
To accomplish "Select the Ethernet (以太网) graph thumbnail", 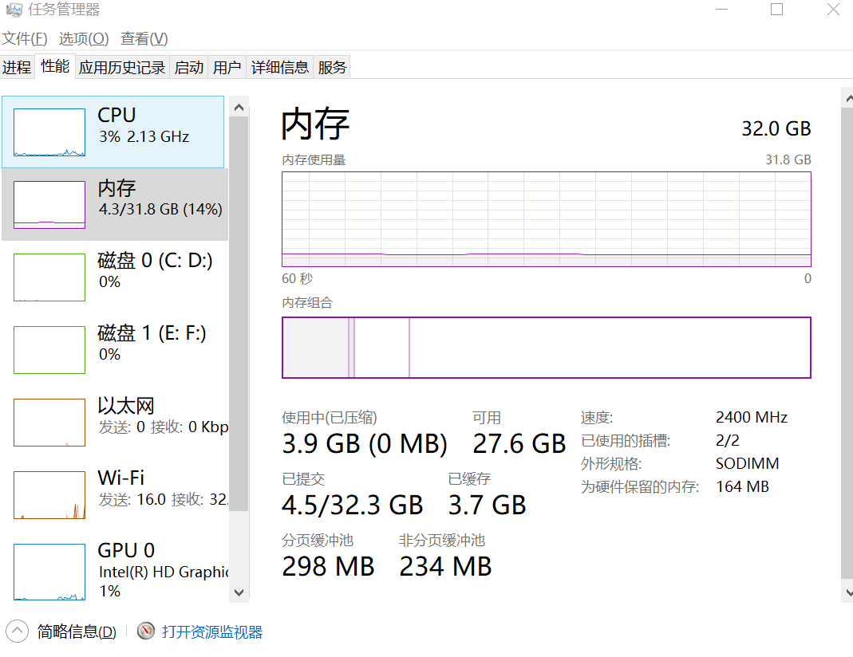I will (49, 423).
